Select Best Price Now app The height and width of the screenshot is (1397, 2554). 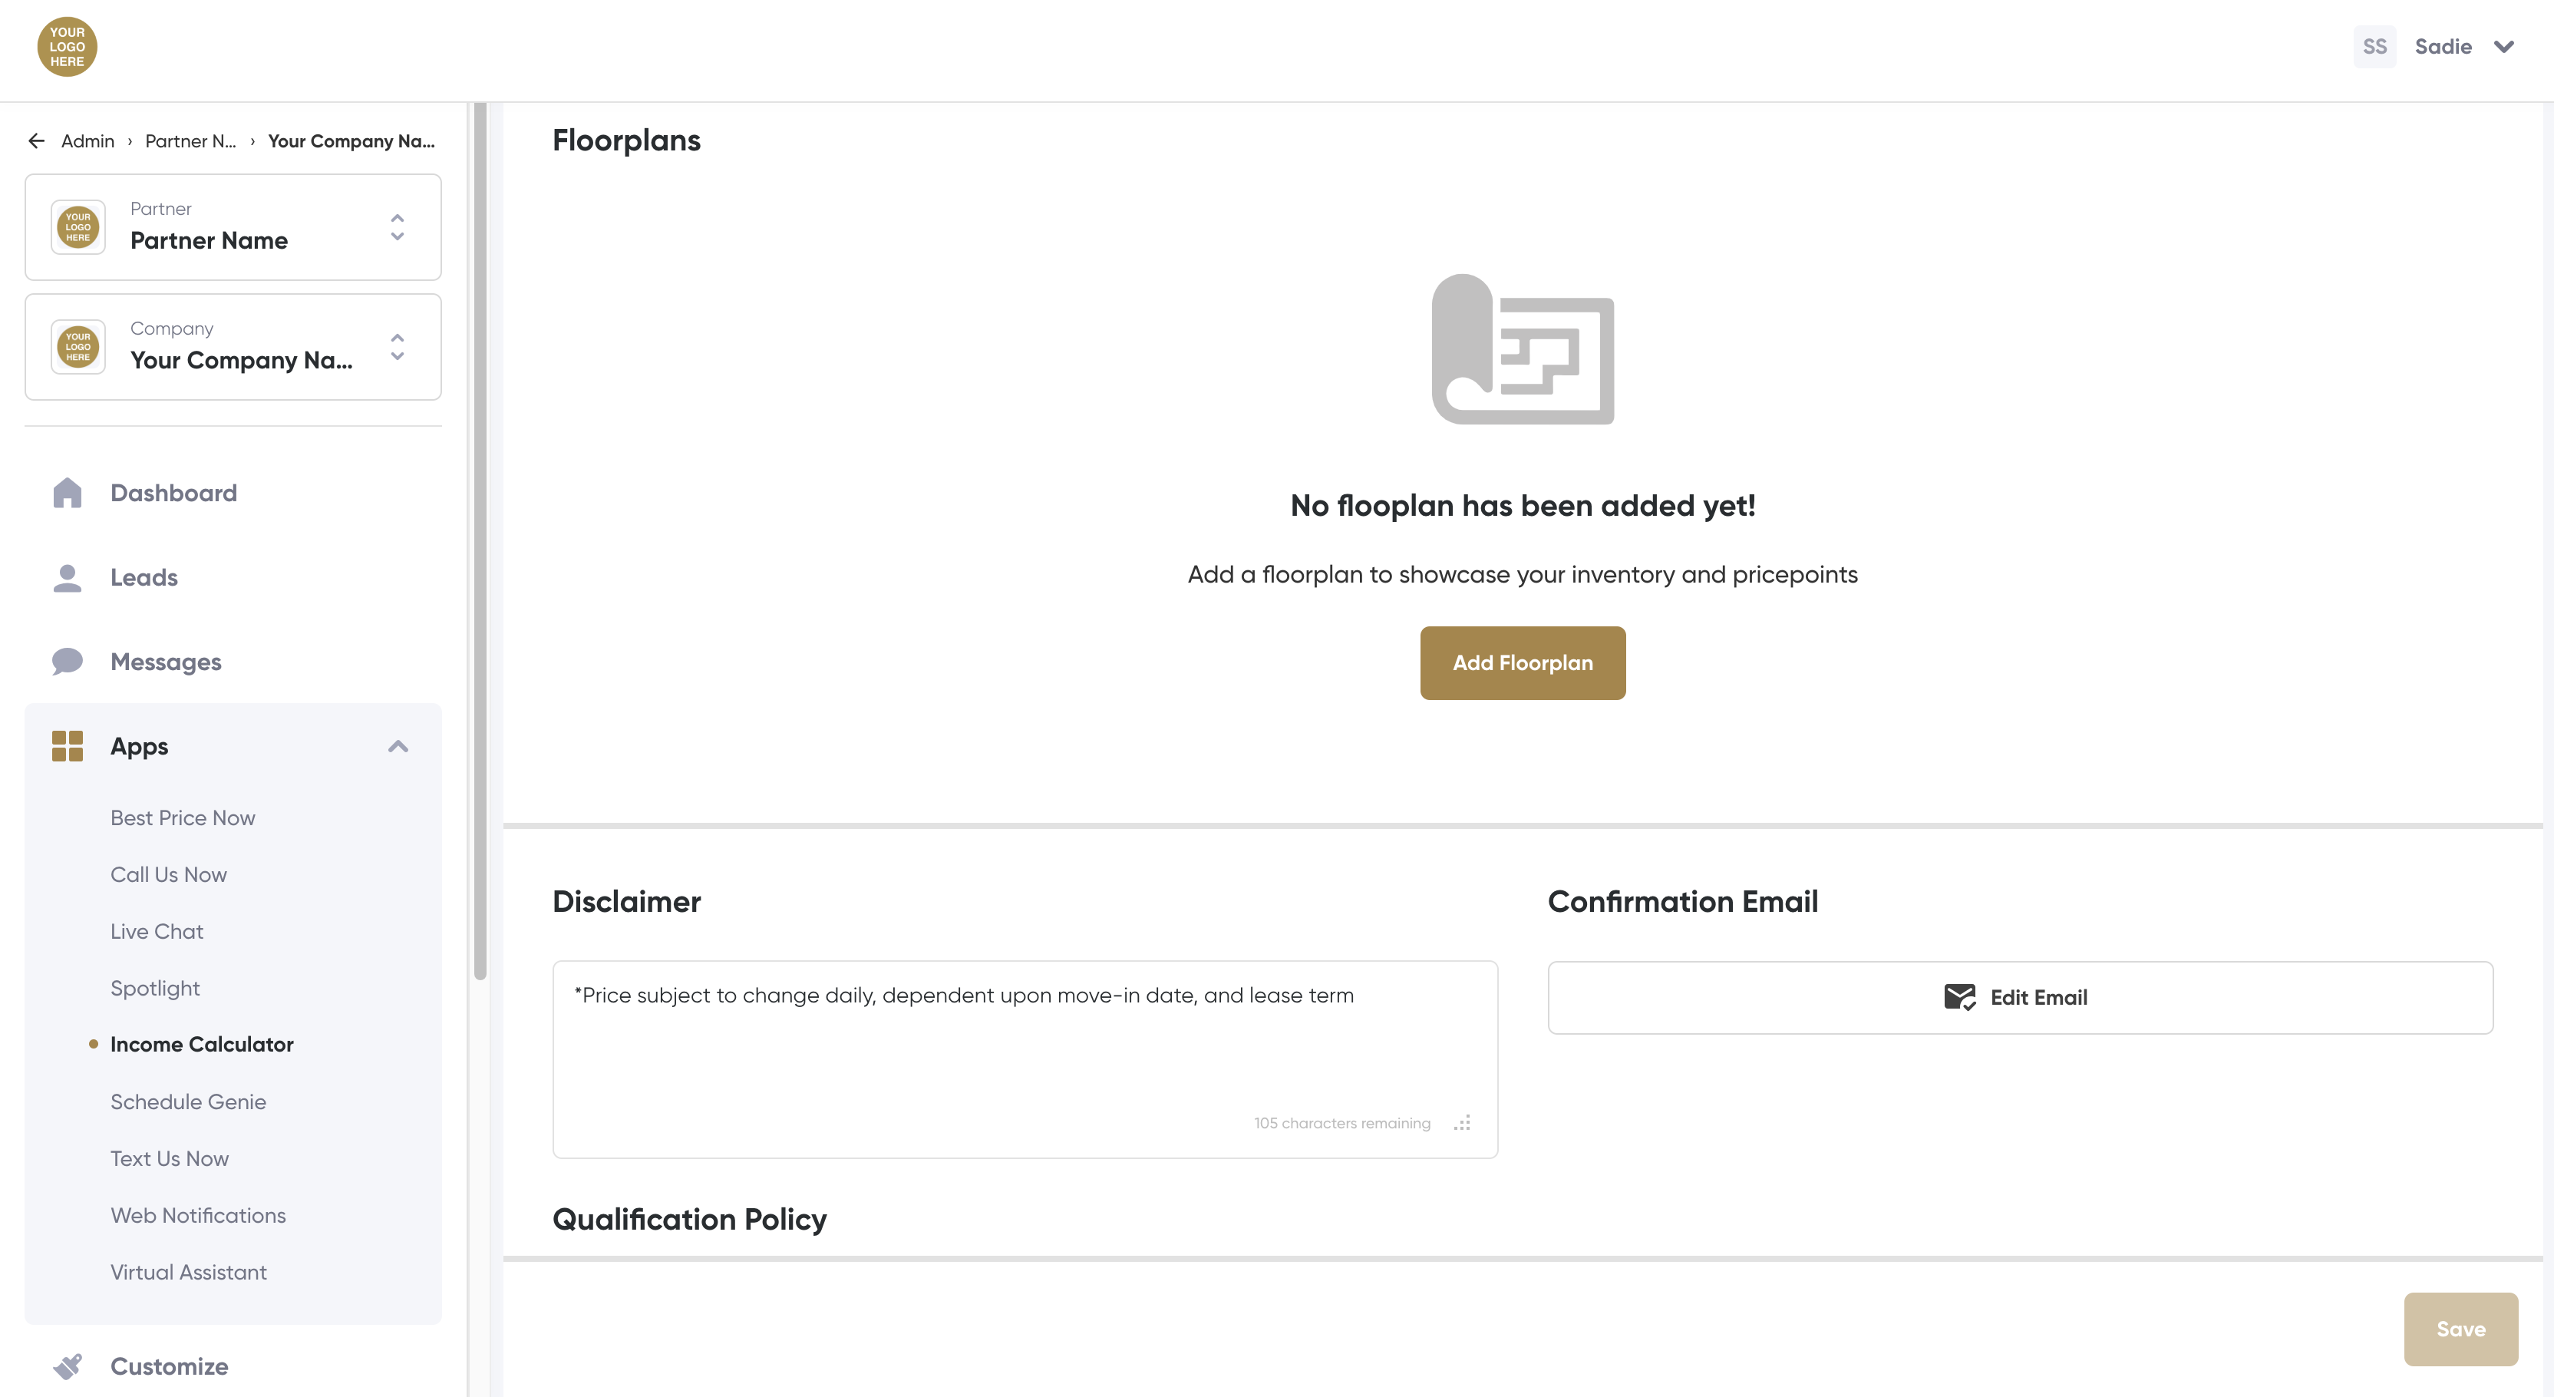point(183,818)
